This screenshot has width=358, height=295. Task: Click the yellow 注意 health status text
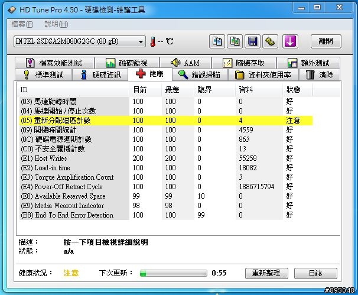71,273
